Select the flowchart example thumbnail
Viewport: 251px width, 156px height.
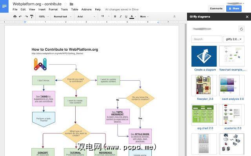tap(232, 56)
